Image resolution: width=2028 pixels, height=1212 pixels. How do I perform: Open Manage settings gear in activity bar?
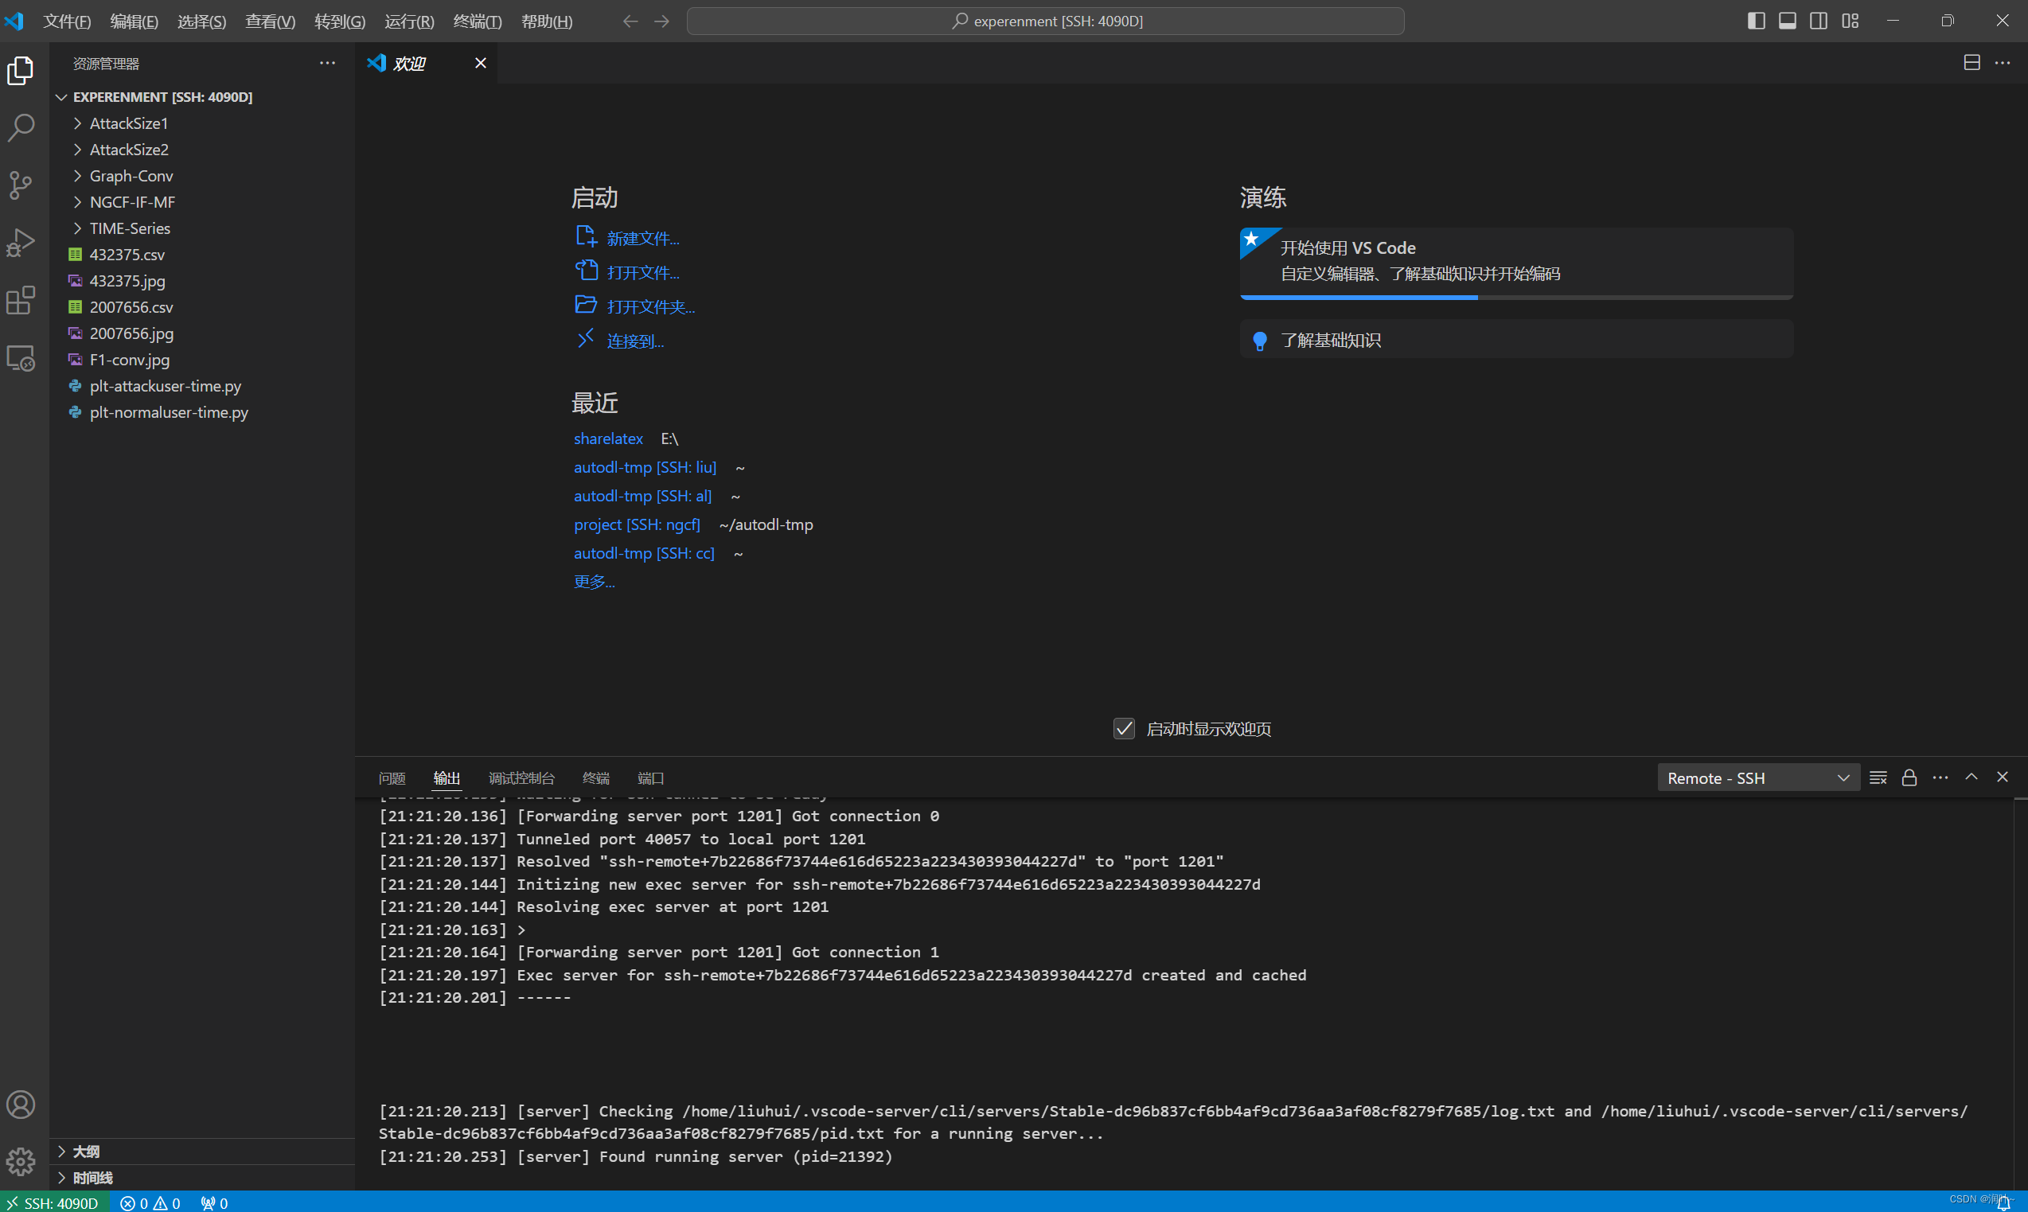click(x=21, y=1161)
